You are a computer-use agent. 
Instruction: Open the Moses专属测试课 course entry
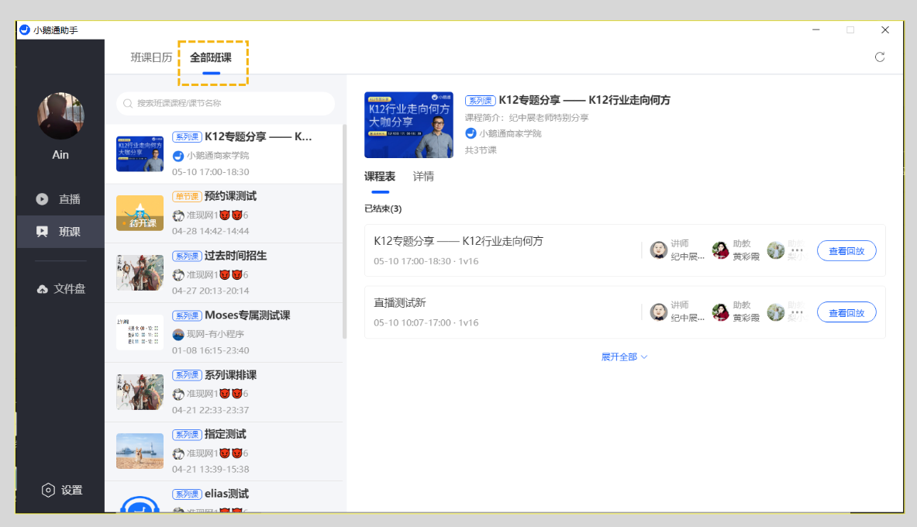pyautogui.click(x=225, y=332)
